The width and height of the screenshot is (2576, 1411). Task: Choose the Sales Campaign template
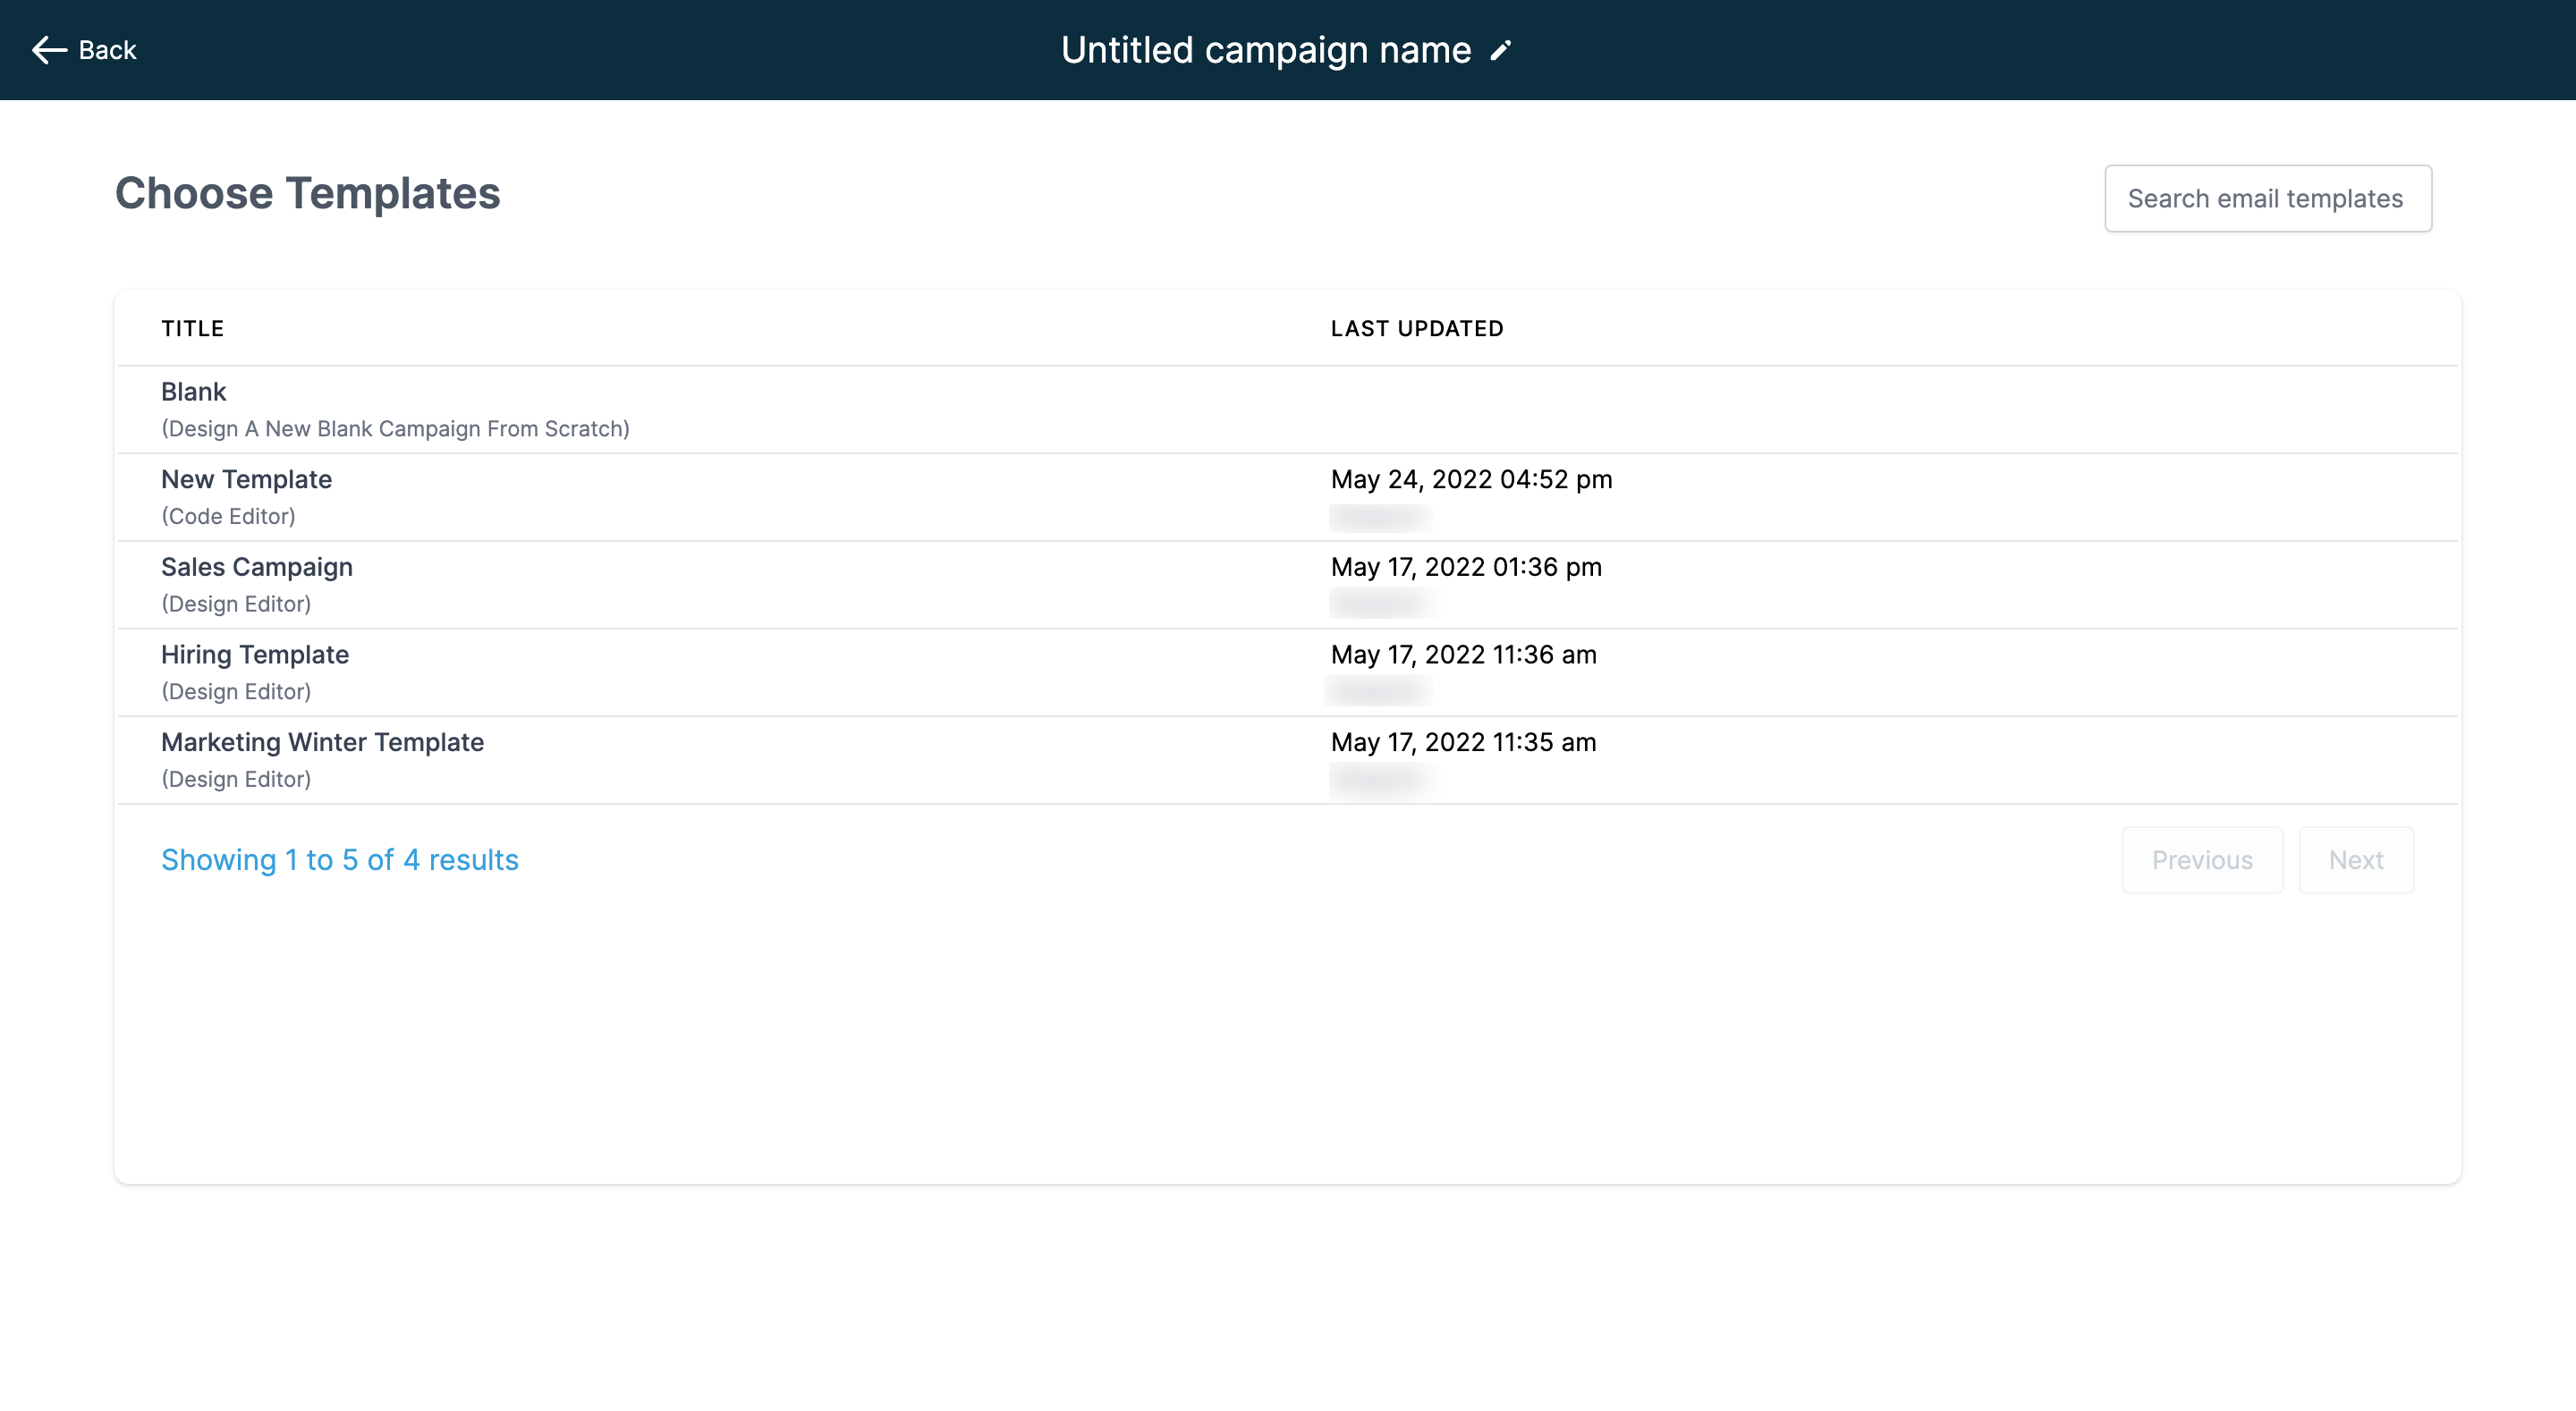click(257, 567)
